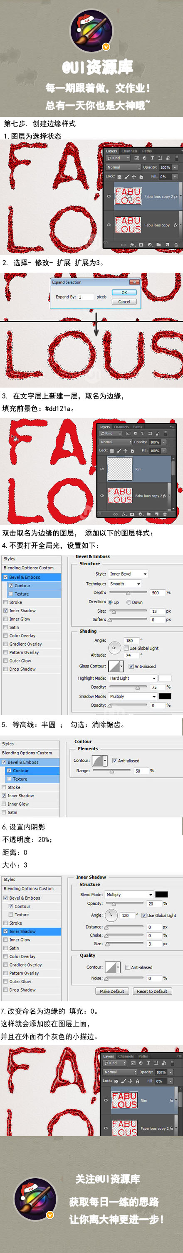Switch to Paths tab in panel listing Fabu lous copy
The width and height of the screenshot is (183, 1253).
[x=147, y=151]
